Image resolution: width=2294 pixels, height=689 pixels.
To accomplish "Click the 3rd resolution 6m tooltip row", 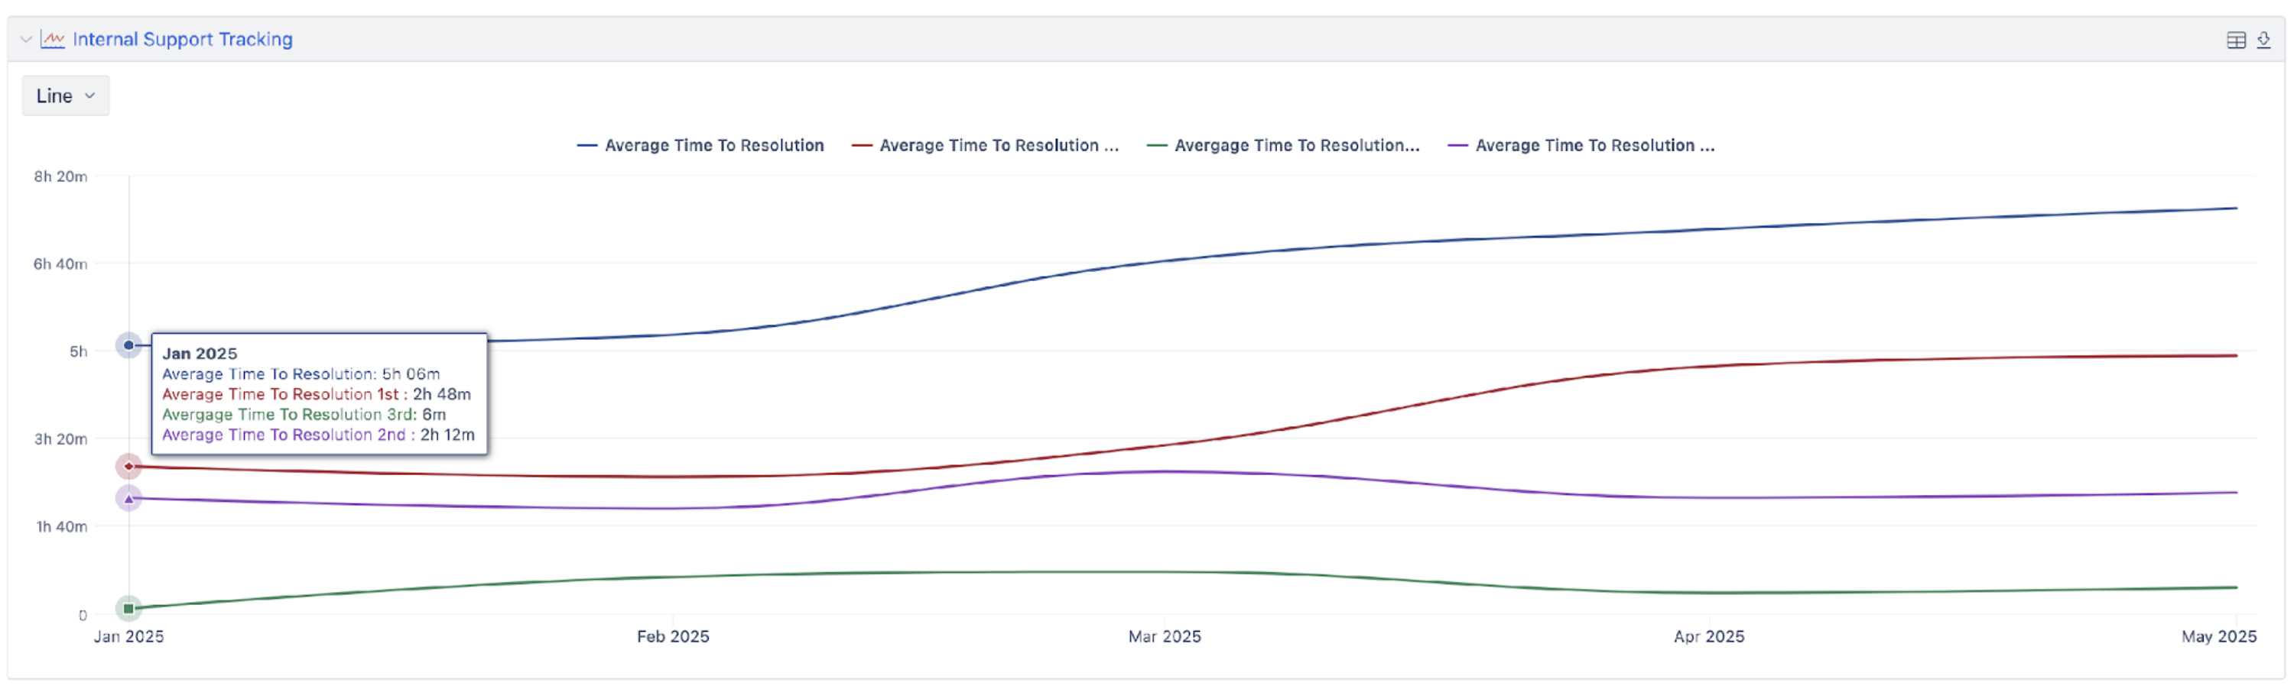I will [304, 416].
